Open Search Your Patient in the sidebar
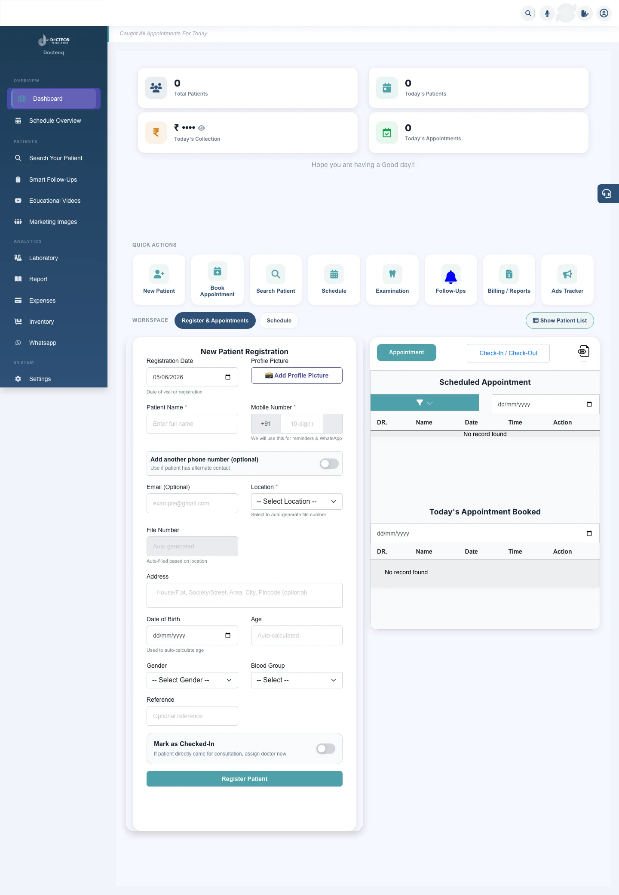This screenshot has width=619, height=895. (54, 158)
